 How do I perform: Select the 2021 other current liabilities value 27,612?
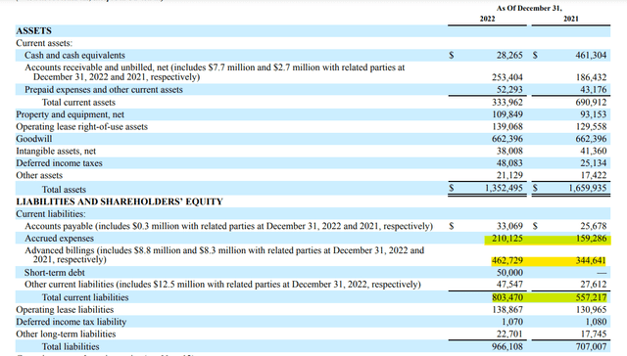coord(594,285)
